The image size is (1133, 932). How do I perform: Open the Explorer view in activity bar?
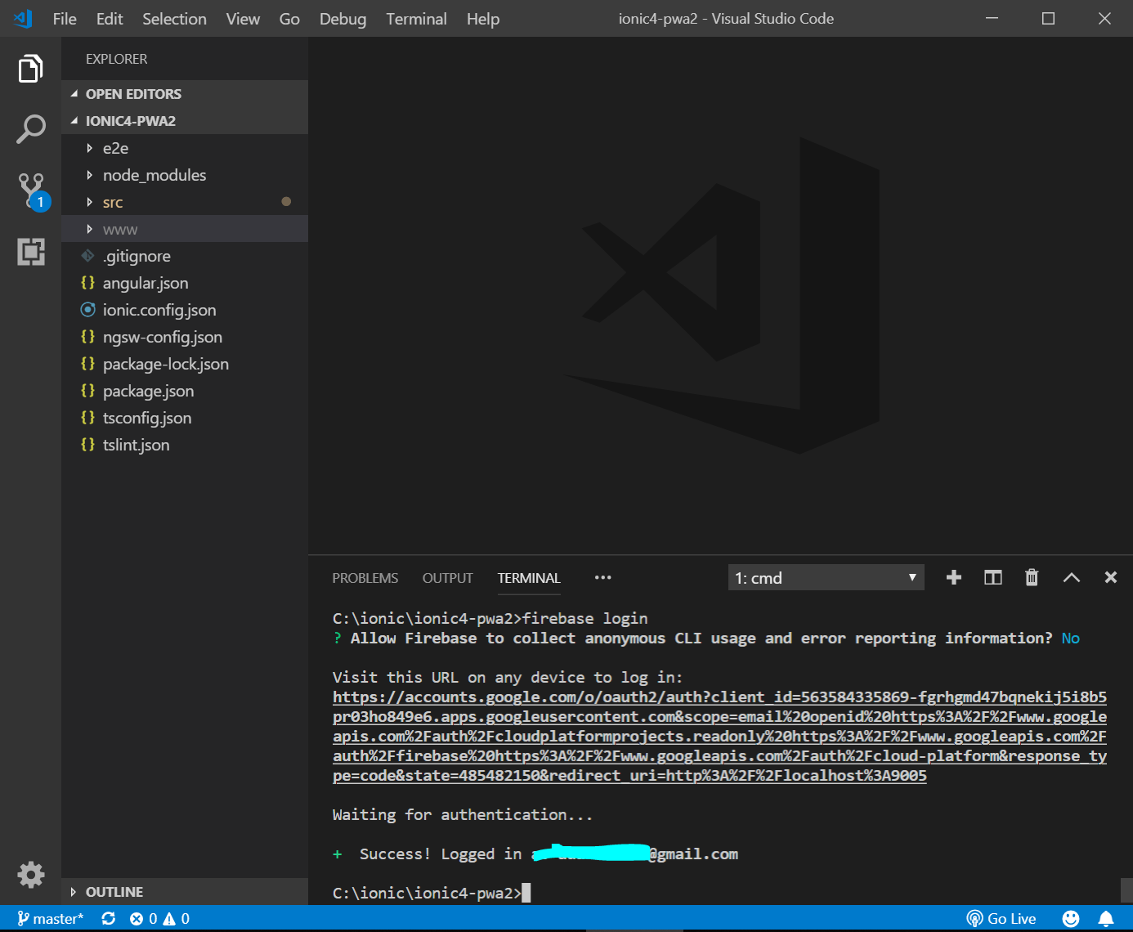coord(30,69)
